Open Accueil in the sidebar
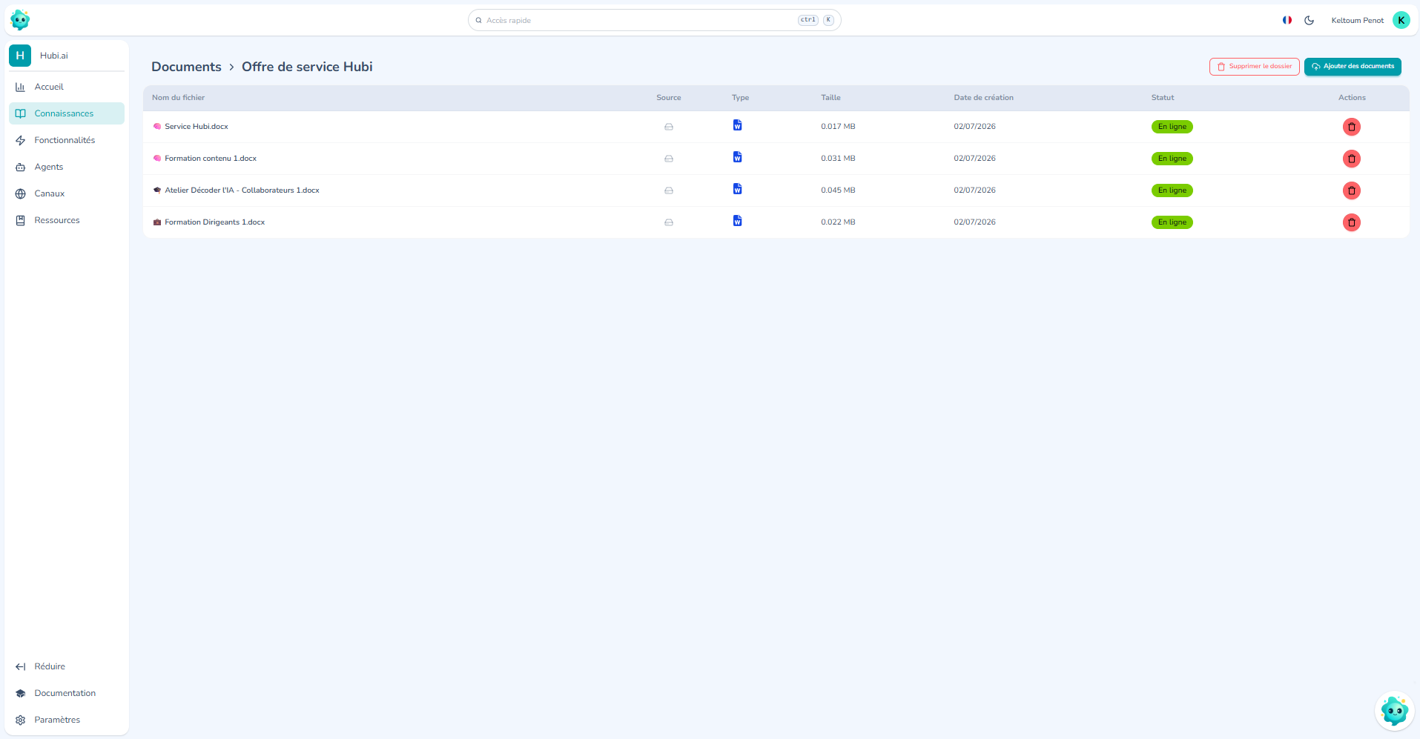The image size is (1420, 739). click(67, 87)
